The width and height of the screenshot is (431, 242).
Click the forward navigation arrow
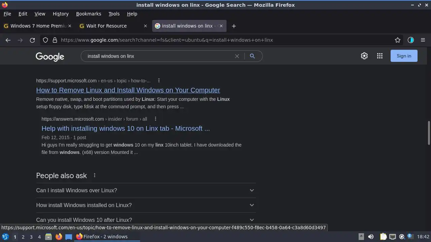click(20, 40)
